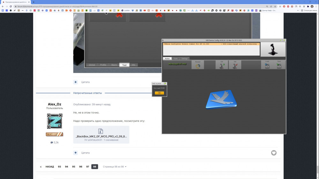Reload the page with the refresh icon

click(11, 6)
